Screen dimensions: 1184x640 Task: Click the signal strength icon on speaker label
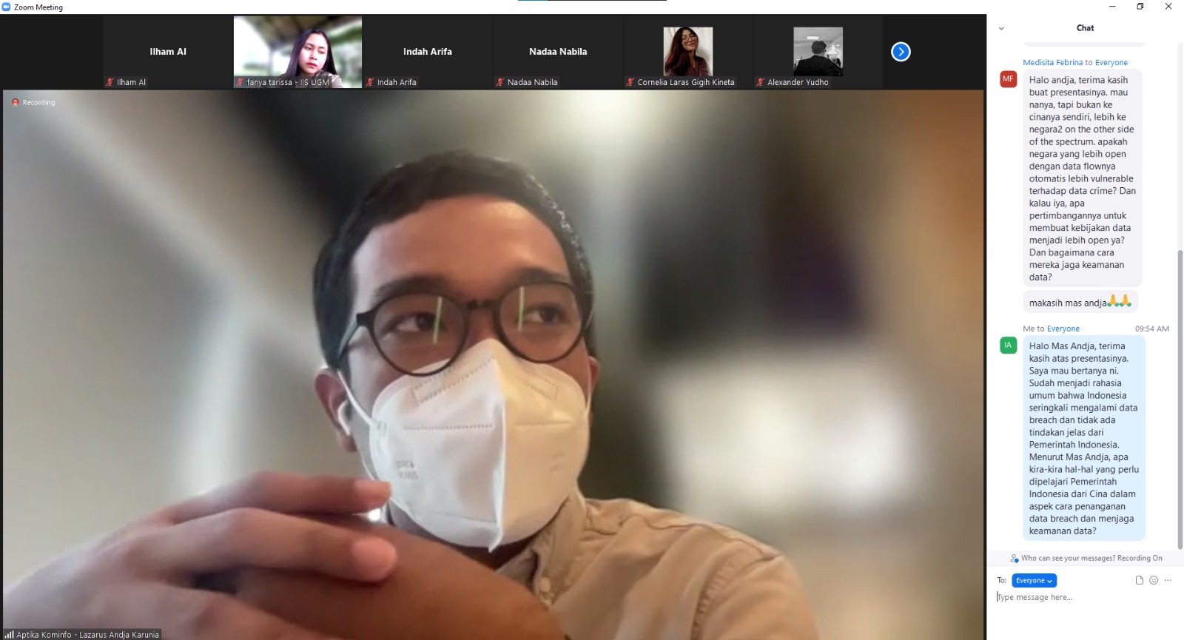(x=9, y=634)
